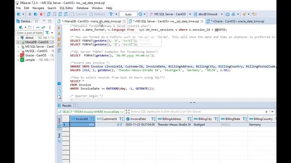This screenshot has width=291, height=163.
Task: Open the dbo@Chinook schema selector
Action: (208, 14)
